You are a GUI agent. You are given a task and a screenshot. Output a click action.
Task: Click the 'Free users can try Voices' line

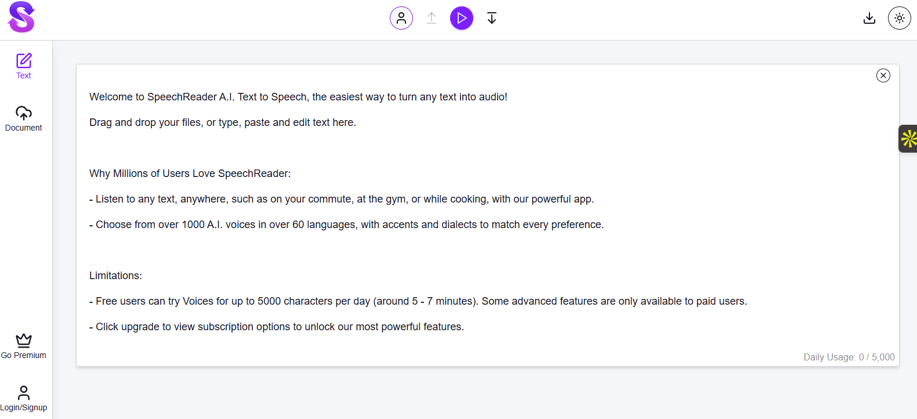tap(418, 301)
